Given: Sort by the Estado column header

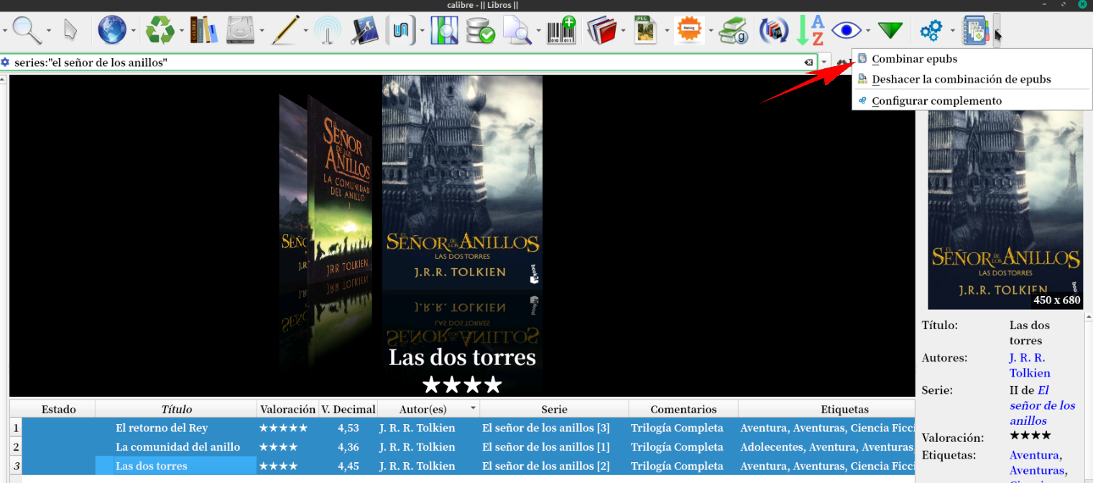Looking at the screenshot, I should pos(58,409).
